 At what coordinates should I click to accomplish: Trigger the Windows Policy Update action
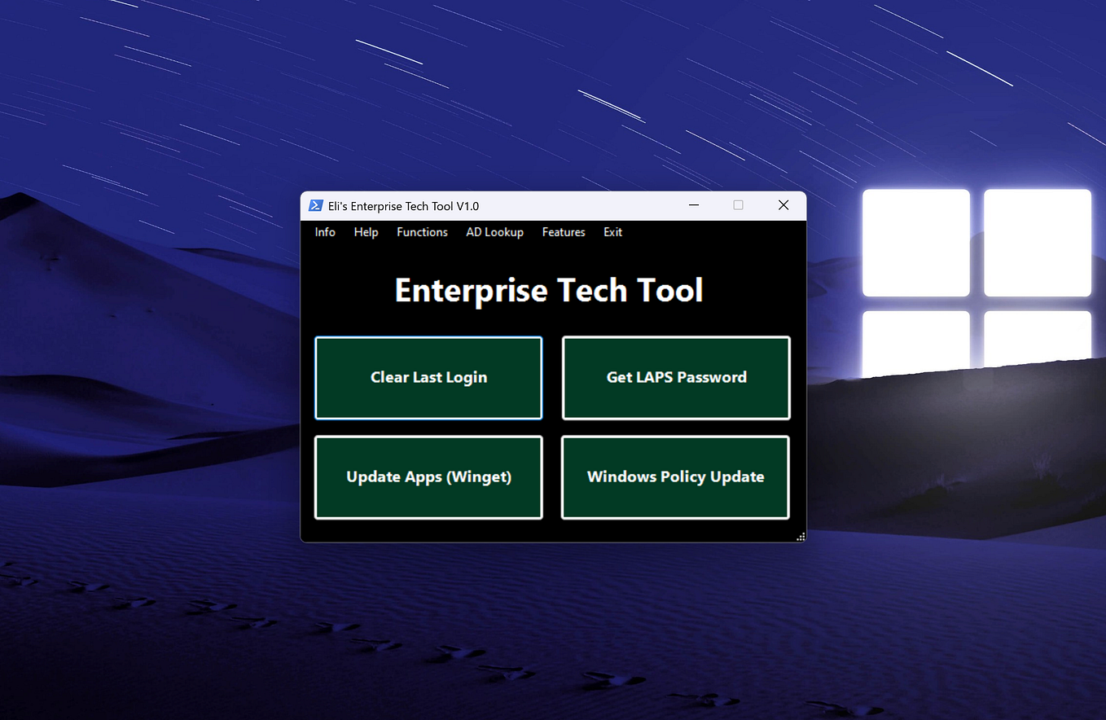pyautogui.click(x=674, y=477)
